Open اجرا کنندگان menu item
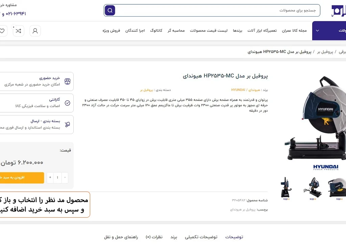This screenshot has height=247, width=346. [135, 30]
